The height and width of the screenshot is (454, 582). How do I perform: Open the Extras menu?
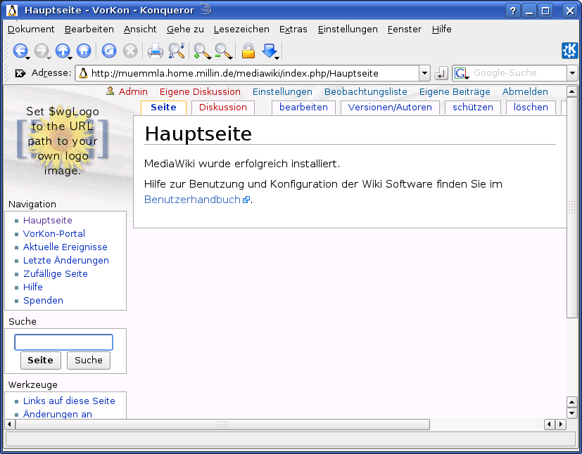293,30
